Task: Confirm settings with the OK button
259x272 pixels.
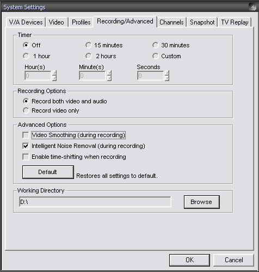Action: [189, 260]
